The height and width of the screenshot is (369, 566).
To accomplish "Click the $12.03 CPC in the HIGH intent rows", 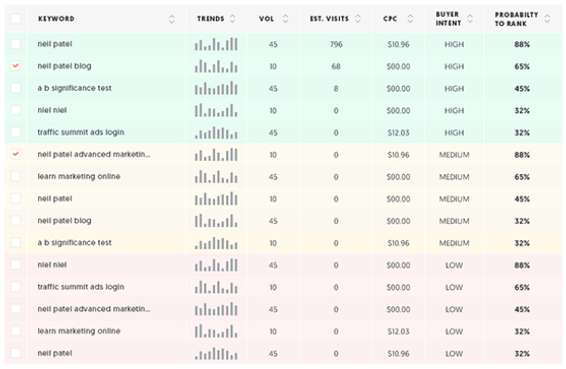I will tap(398, 133).
